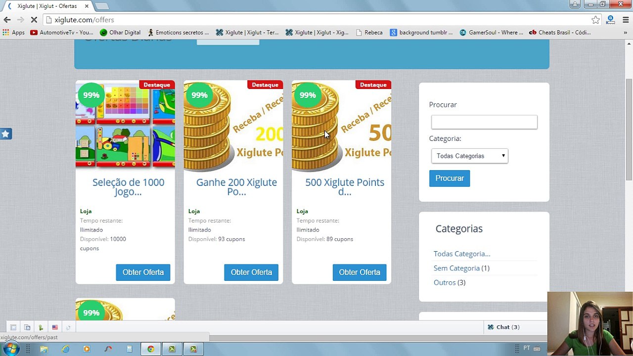Open the Calculator from the taskbar

tap(129, 349)
